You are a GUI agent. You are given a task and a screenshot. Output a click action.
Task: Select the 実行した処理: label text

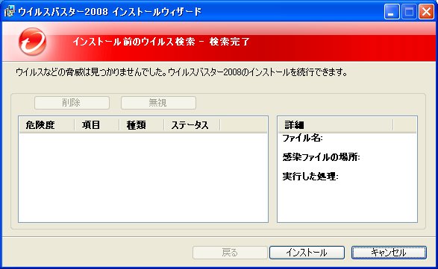pos(310,177)
